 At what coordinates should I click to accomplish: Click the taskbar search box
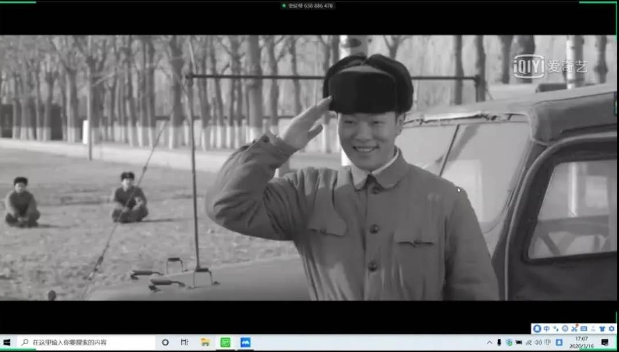[x=86, y=342]
